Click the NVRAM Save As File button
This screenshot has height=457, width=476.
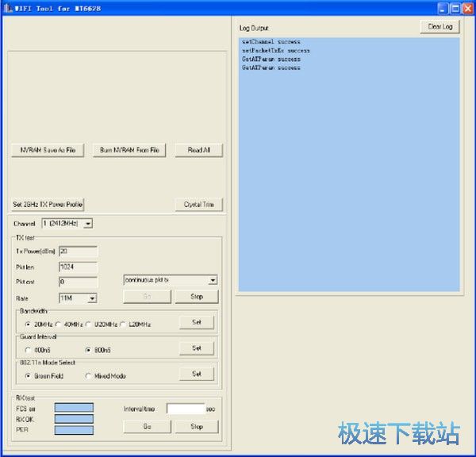click(48, 150)
